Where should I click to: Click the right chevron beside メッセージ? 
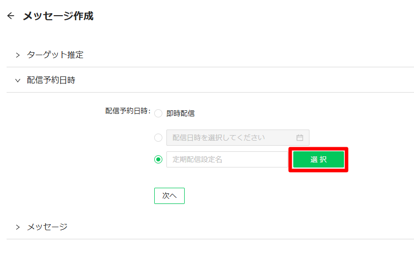[x=18, y=227]
